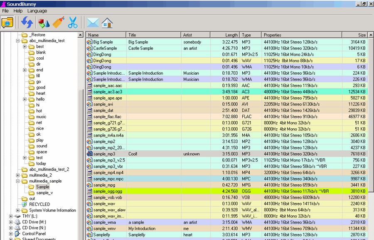Open the File menu
The width and height of the screenshot is (374, 240).
[5, 11]
